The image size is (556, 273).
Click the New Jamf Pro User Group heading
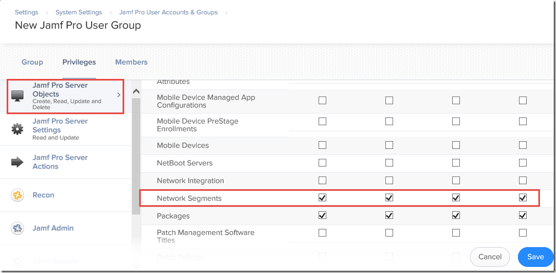[x=78, y=25]
